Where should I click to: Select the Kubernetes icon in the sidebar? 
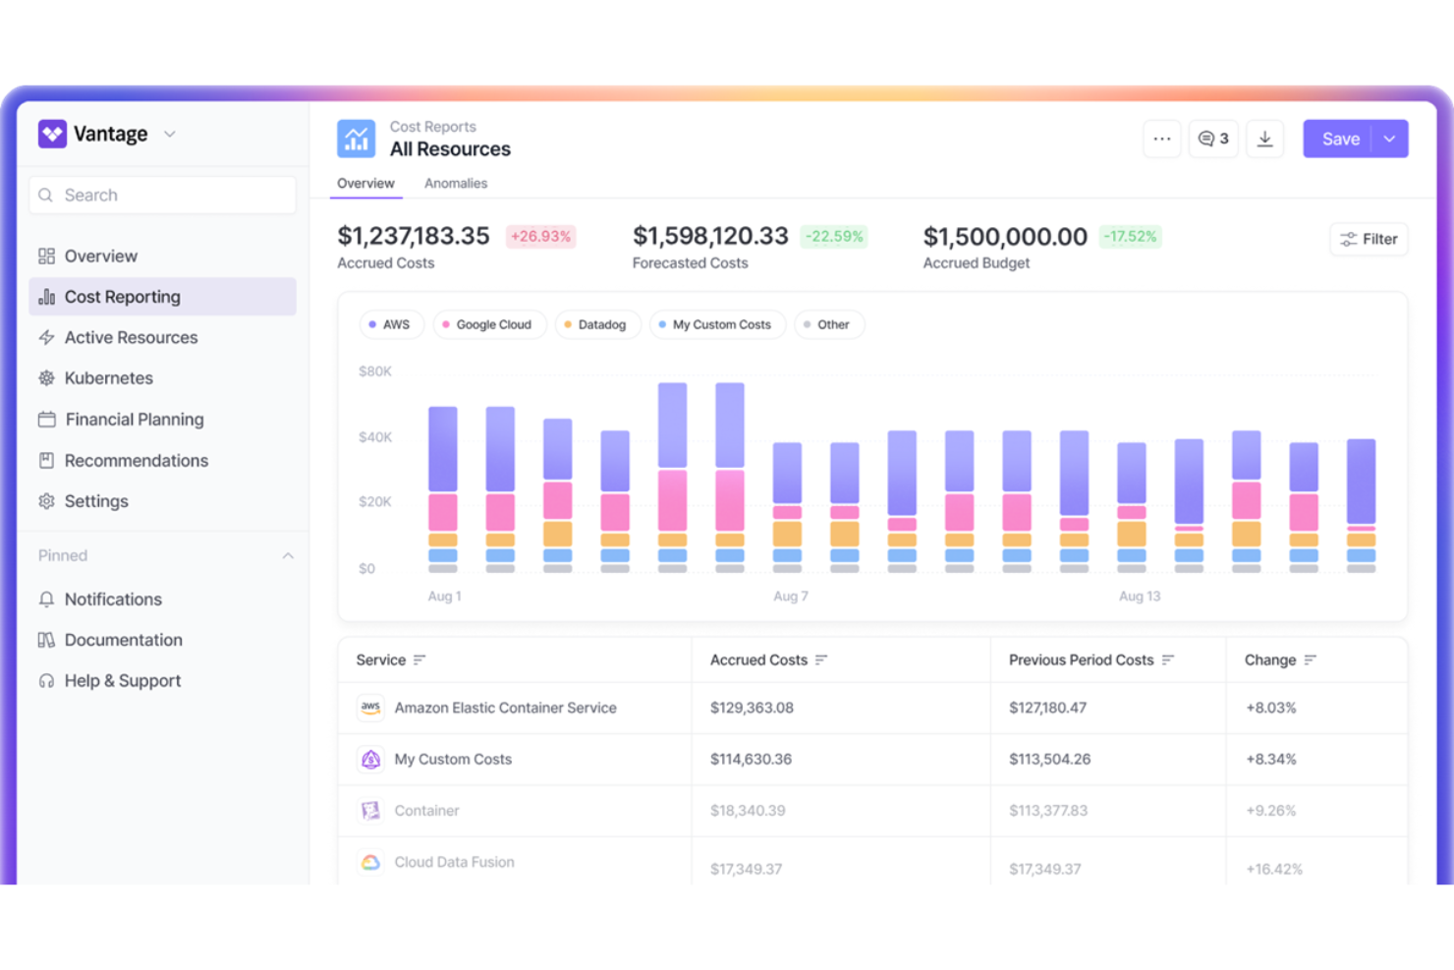point(46,377)
